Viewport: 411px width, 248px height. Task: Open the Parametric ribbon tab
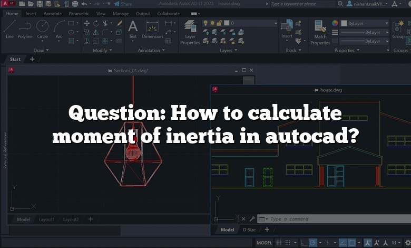(x=79, y=13)
